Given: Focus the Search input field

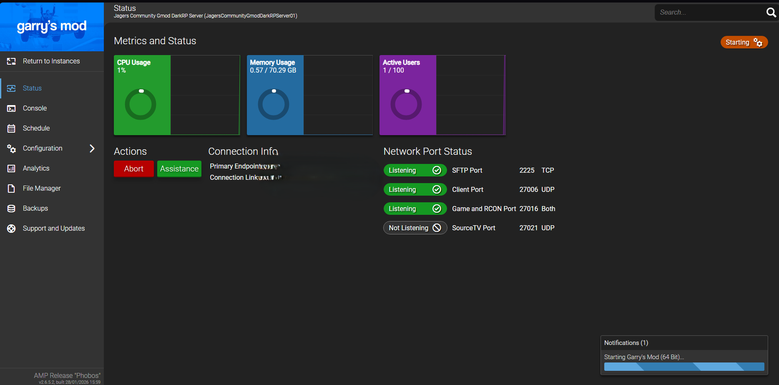Looking at the screenshot, I should pos(709,13).
